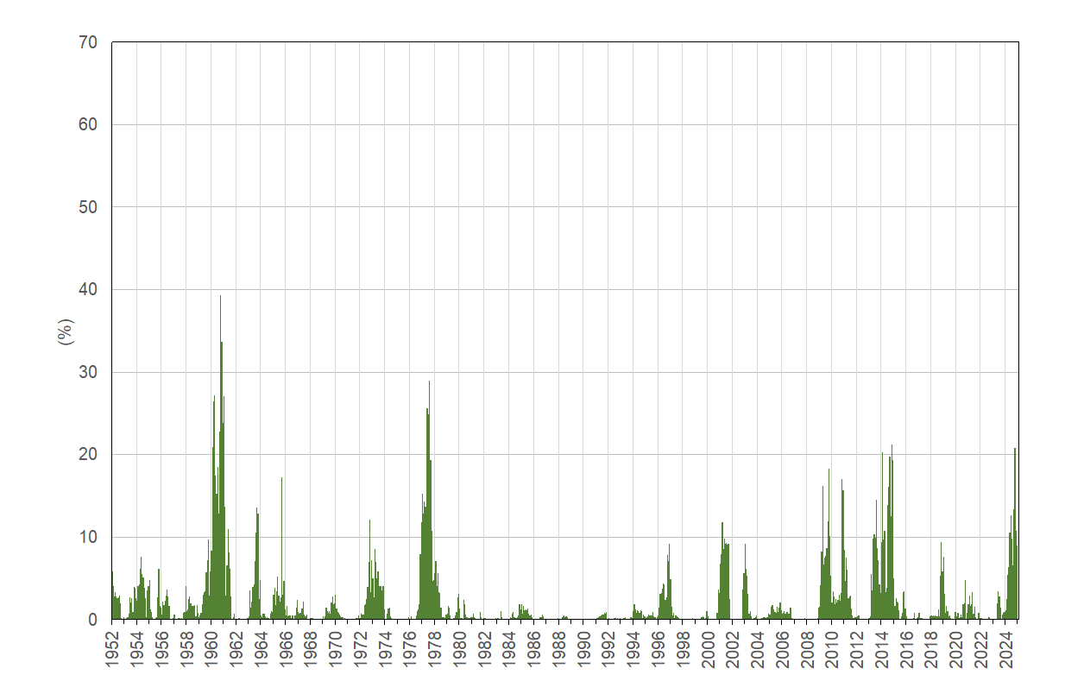Click the y-axis label 0
Viewport: 1065px width, 700px height.
point(93,620)
